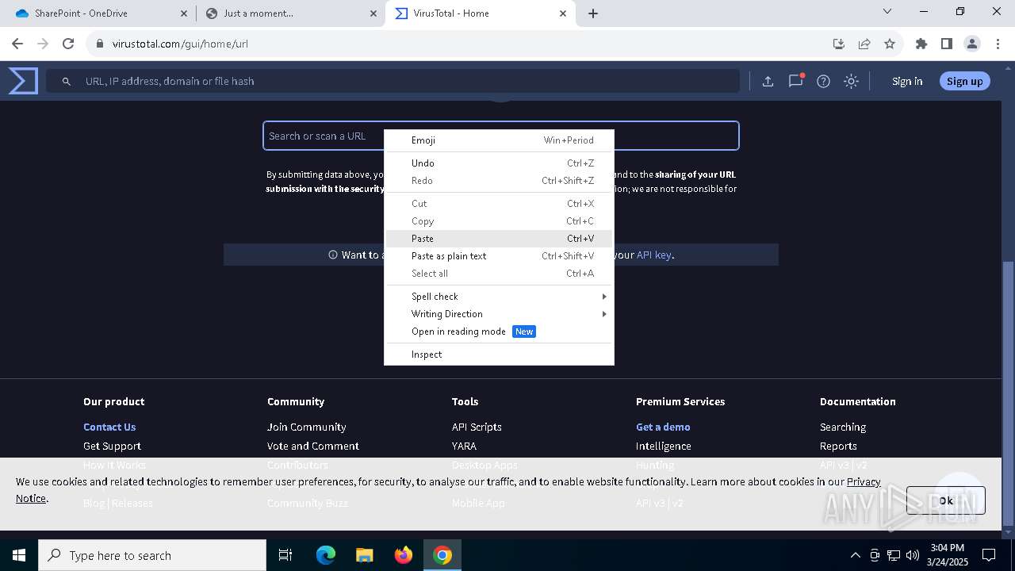
Task: Open the Join Community link
Action: click(306, 427)
